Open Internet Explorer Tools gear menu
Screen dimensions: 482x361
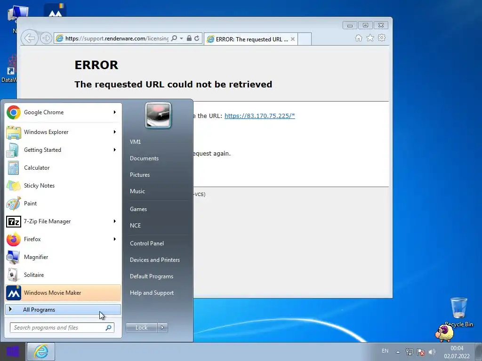382,38
